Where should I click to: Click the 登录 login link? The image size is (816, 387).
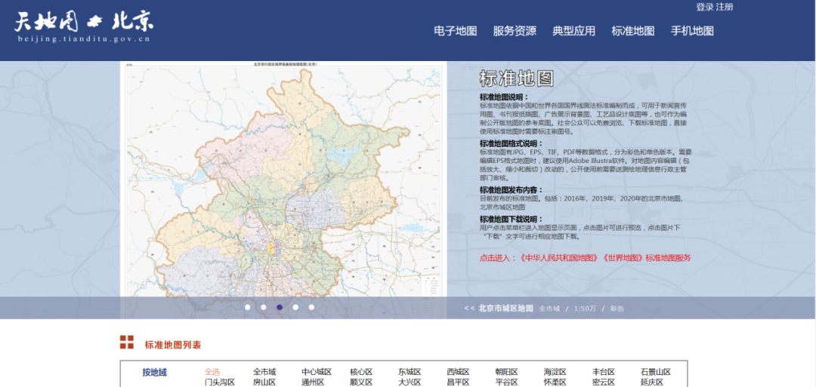tap(704, 7)
